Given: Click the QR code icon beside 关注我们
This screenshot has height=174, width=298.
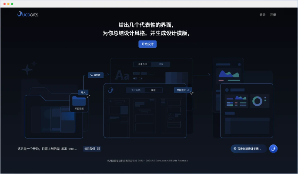Looking at the screenshot, I should tap(99, 149).
